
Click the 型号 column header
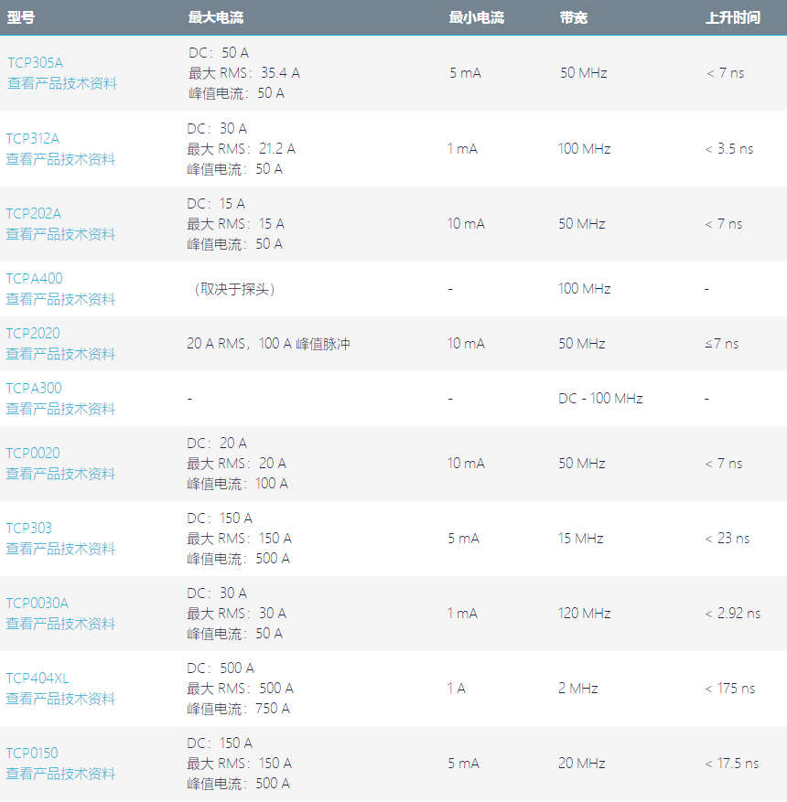[21, 18]
